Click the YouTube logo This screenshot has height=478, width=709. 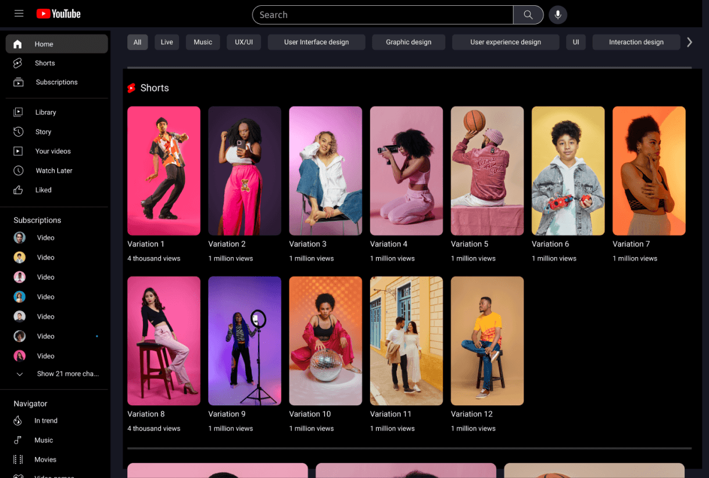point(59,14)
